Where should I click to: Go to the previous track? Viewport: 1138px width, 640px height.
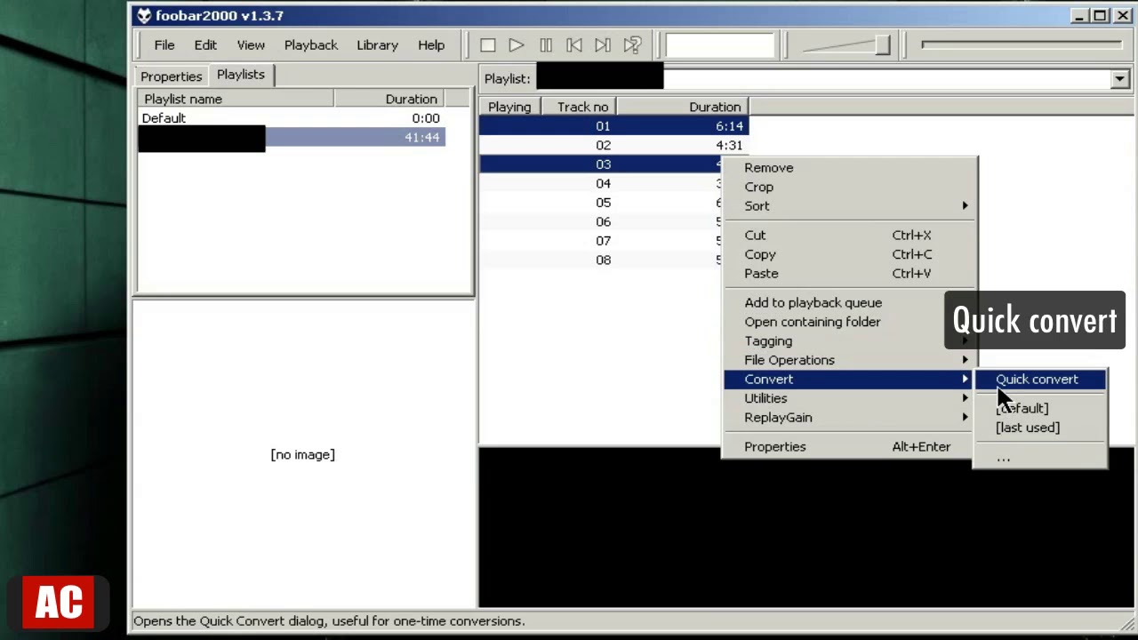click(x=574, y=45)
